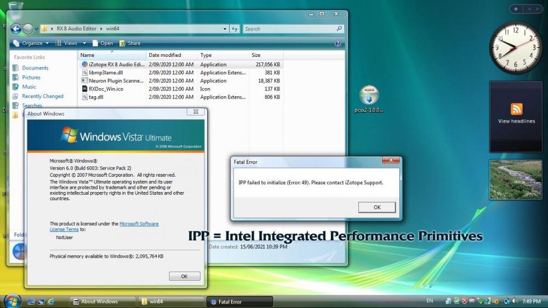Click the network tray icon
Image resolution: width=548 pixels, height=308 pixels.
point(507,301)
